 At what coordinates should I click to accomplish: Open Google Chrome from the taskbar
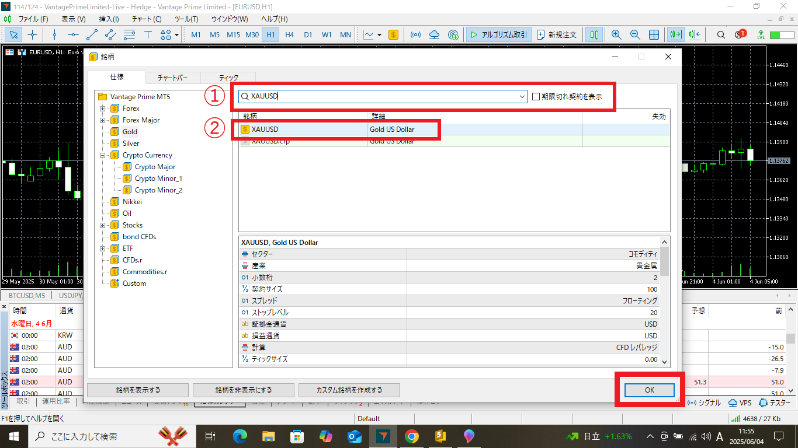pyautogui.click(x=411, y=436)
